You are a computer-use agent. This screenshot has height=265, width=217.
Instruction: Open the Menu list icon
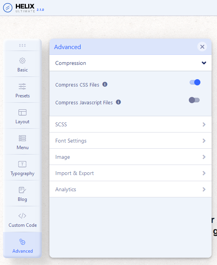pos(22,138)
